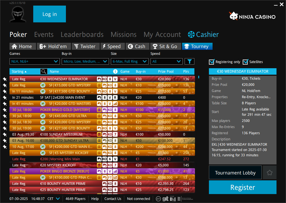Image resolution: width=286 pixels, height=203 pixels.
Task: Favorite the tournament using the star beside Tournament Lobby
Action: [270, 173]
